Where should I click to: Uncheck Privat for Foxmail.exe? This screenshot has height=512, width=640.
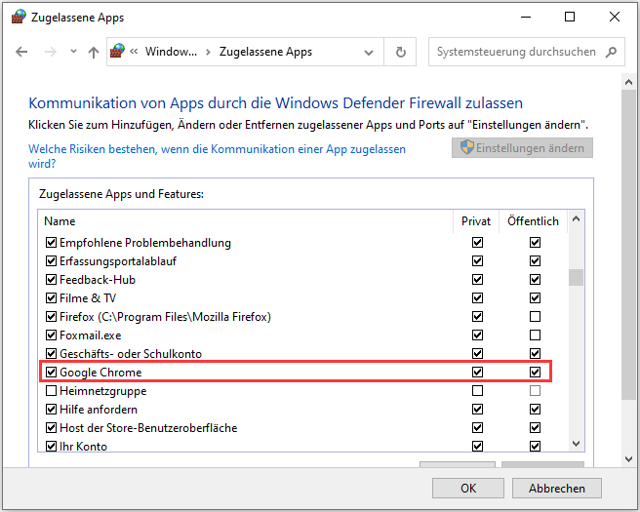click(477, 335)
